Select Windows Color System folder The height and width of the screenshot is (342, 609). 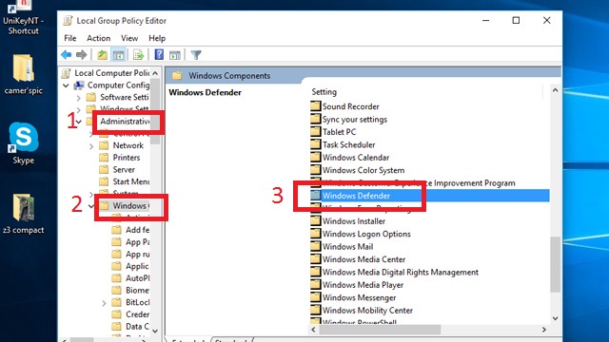pos(363,170)
